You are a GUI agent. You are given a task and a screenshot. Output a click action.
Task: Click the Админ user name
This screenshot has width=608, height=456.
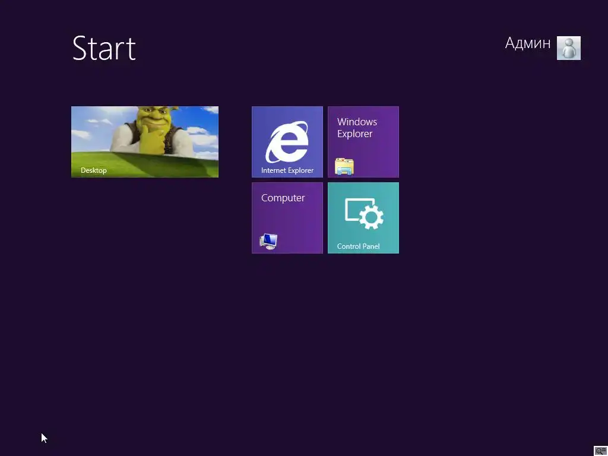(528, 43)
